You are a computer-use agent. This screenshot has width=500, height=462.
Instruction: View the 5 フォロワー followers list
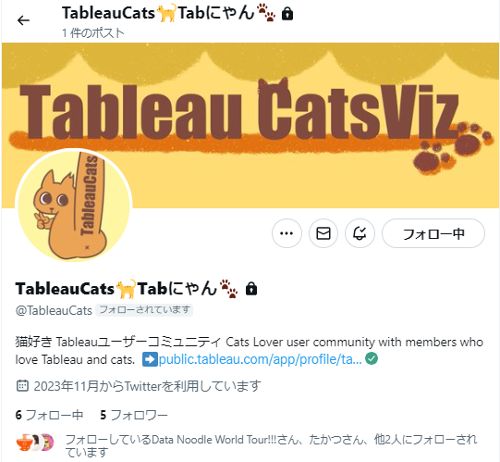134,415
